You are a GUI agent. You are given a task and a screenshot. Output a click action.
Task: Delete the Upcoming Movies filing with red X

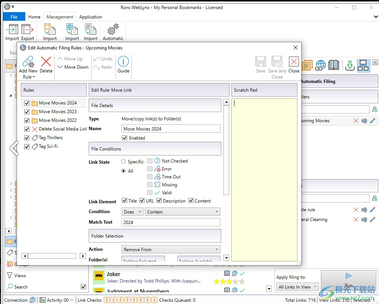coord(356,121)
